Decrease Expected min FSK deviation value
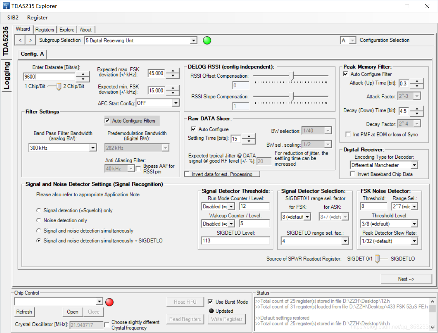Image resolution: width=438 pixels, height=333 pixels. [173, 93]
